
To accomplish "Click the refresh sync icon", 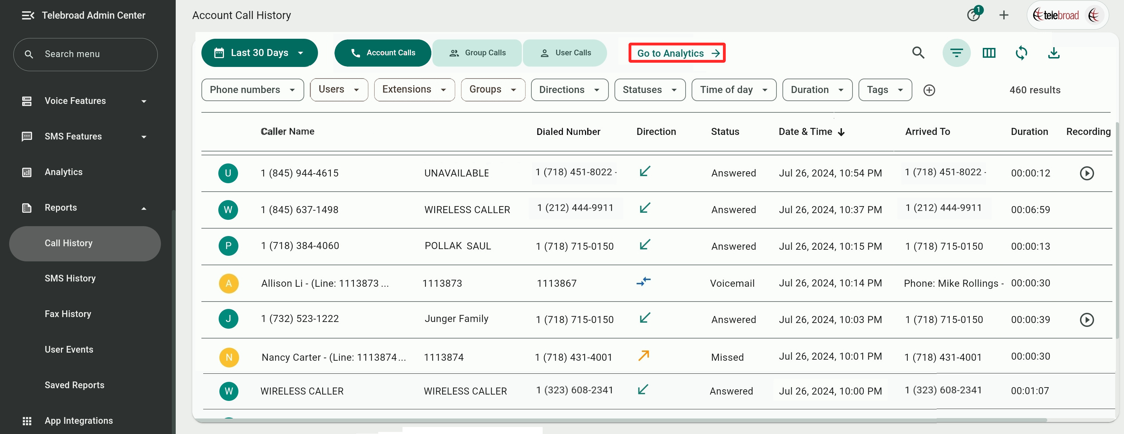I will 1021,53.
